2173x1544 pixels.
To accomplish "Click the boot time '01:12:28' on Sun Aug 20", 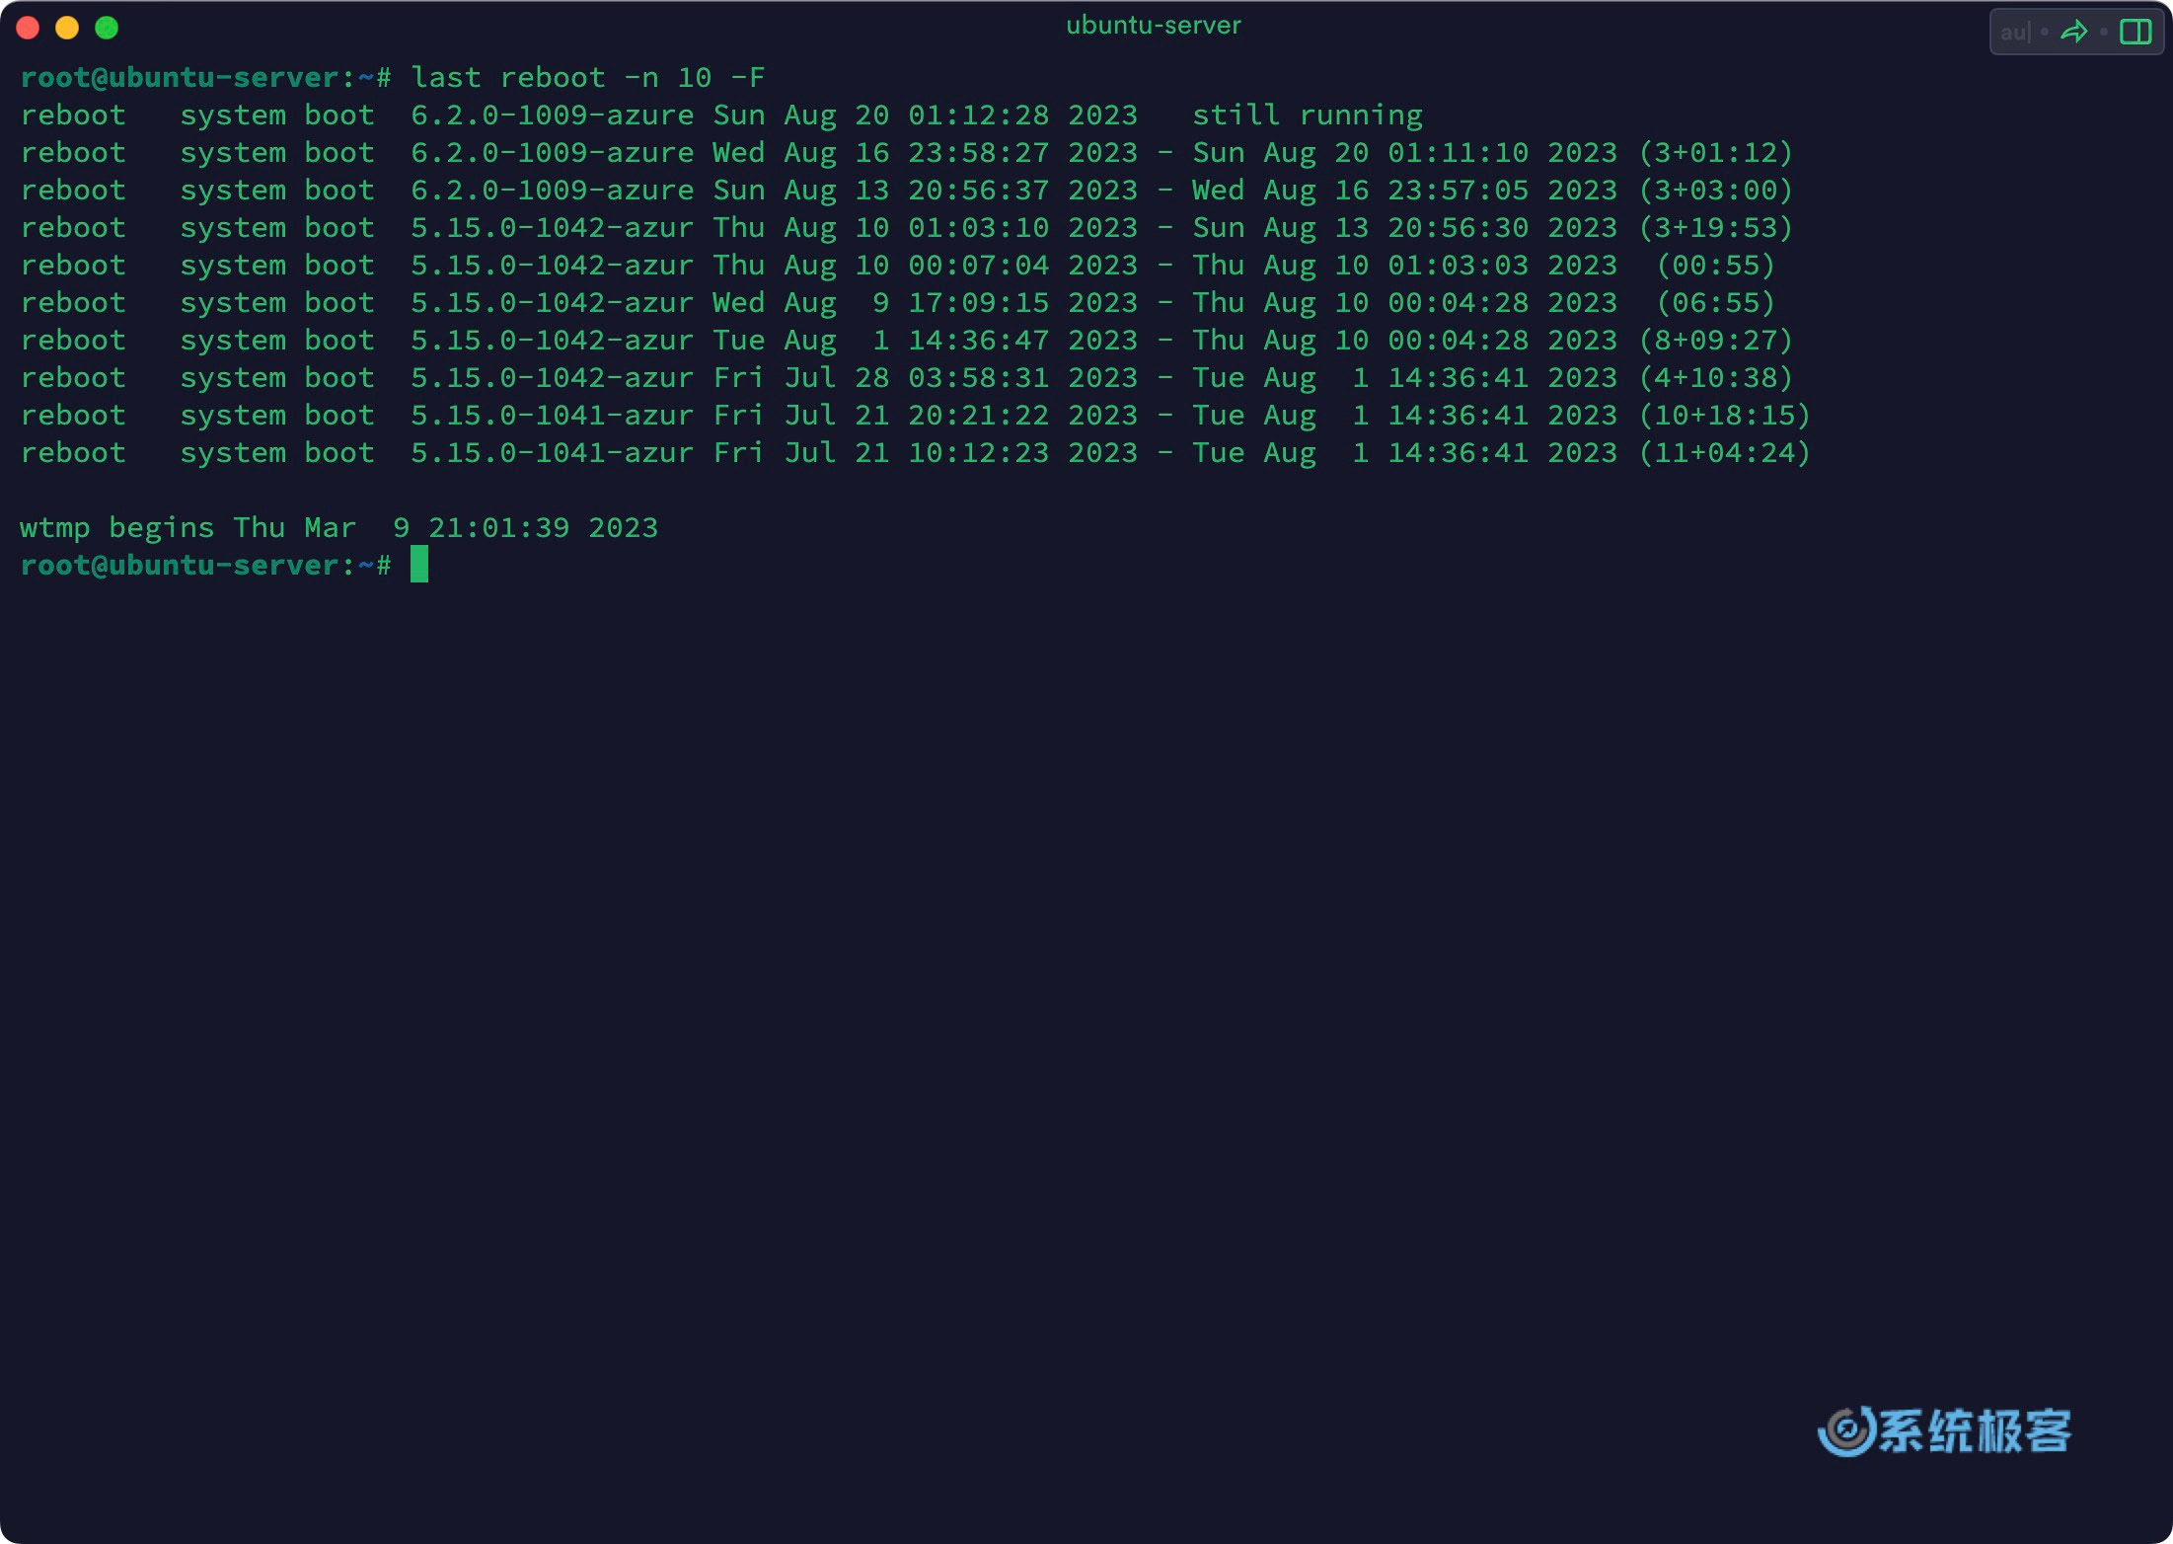I will 978,115.
